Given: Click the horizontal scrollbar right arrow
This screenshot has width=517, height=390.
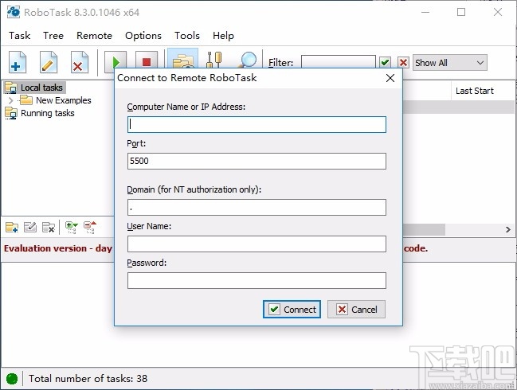Looking at the screenshot, I should tap(508, 229).
